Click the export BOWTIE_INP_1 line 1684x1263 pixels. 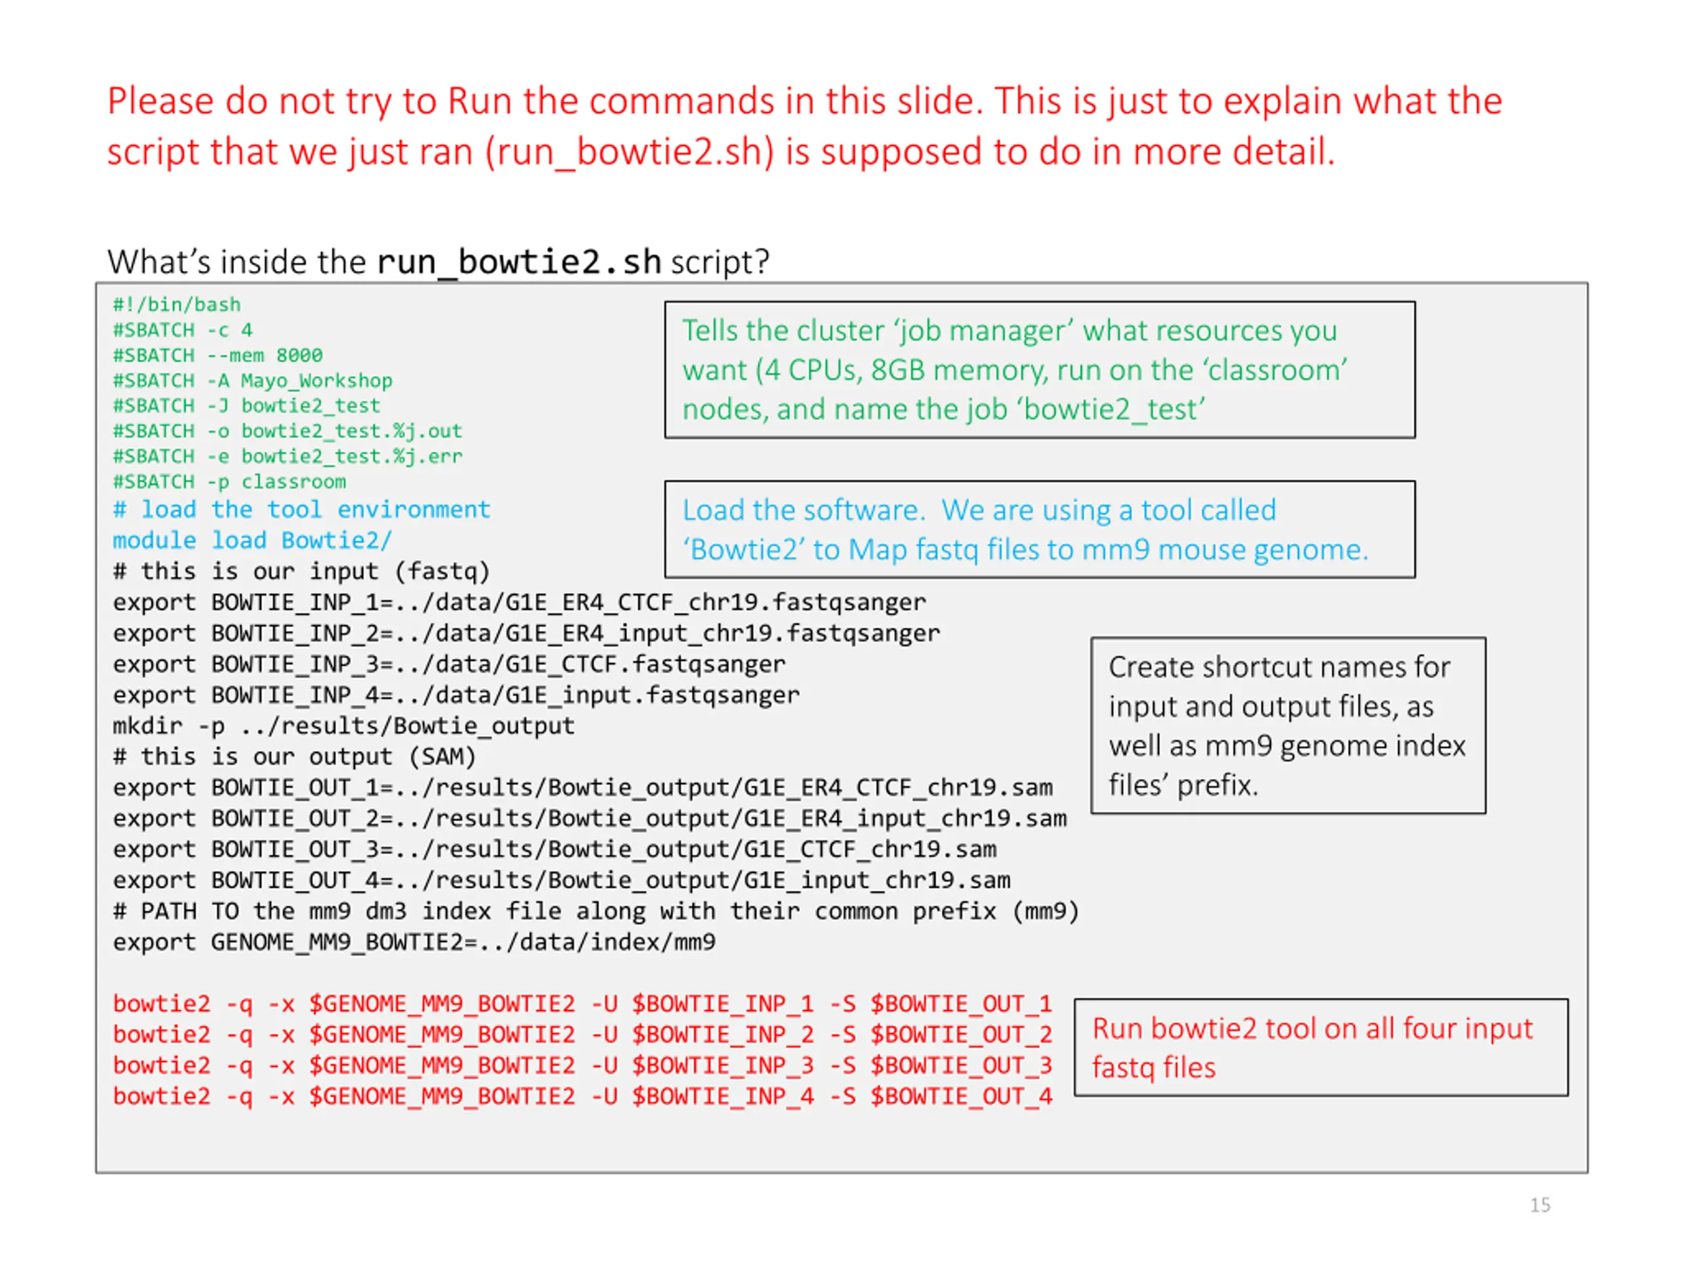coord(519,602)
